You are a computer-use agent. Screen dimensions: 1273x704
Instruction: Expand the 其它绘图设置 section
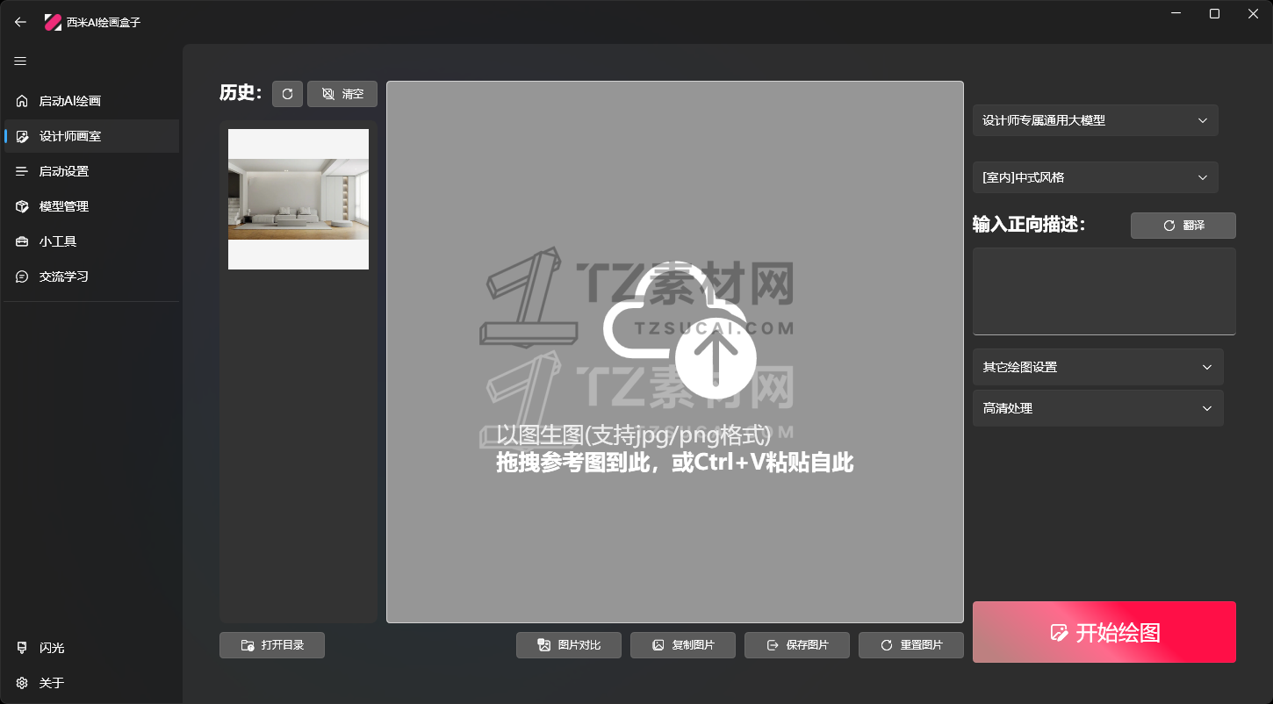pyautogui.click(x=1098, y=367)
